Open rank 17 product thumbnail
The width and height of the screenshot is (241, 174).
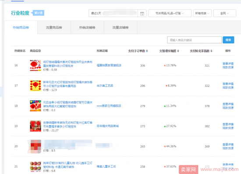(35, 86)
